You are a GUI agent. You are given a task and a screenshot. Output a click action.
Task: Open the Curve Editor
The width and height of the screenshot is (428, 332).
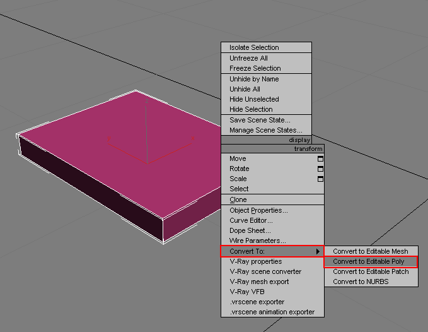272,220
